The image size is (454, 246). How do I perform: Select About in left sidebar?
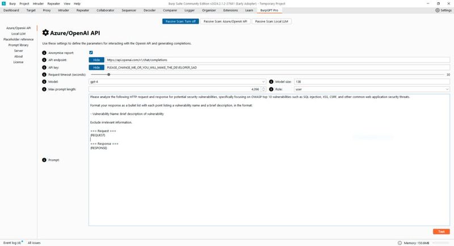pyautogui.click(x=19, y=56)
